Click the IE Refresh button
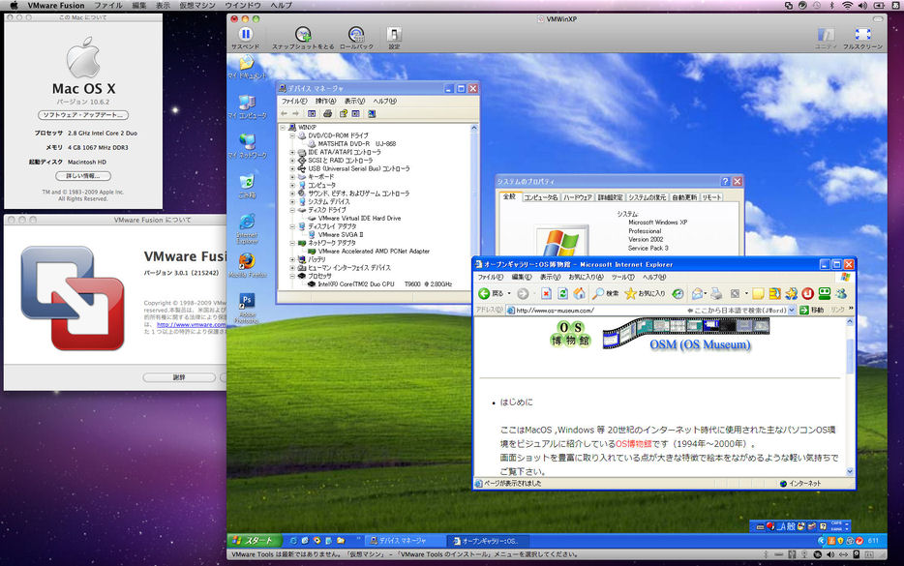 pos(562,293)
